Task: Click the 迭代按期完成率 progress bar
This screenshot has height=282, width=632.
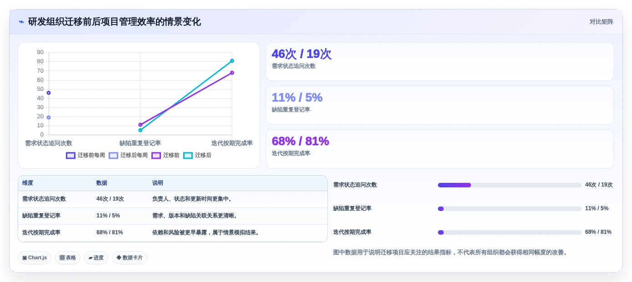Action: click(509, 232)
